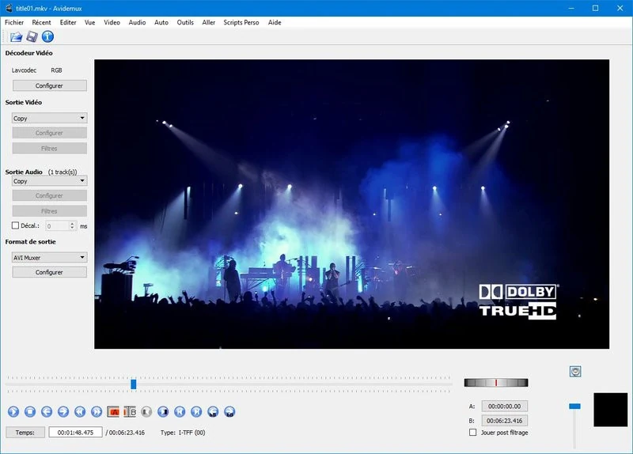Click the vertical volume slider handle

(574, 406)
